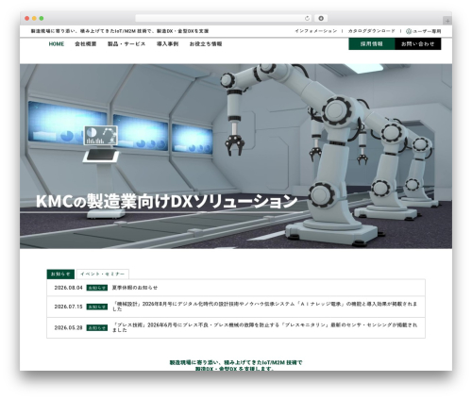Switch to the イベント・セミナー tab
Screen dimensions: 472x399
(x=103, y=274)
